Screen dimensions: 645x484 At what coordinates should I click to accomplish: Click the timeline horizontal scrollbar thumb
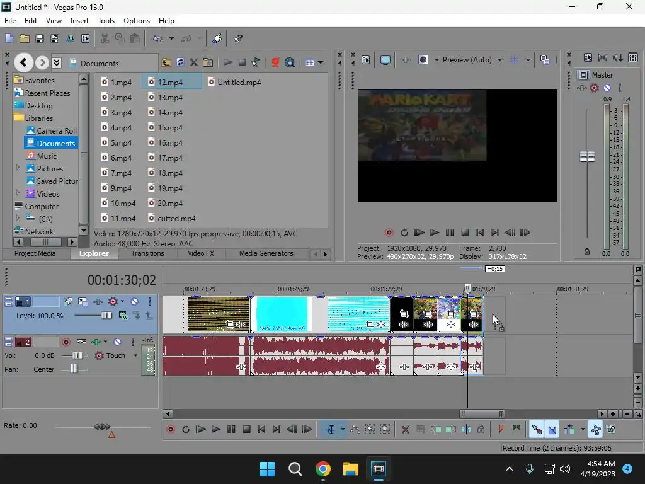click(x=482, y=413)
